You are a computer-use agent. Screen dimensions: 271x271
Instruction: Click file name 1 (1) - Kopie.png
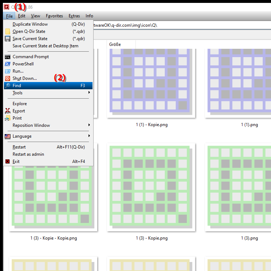point(152,125)
